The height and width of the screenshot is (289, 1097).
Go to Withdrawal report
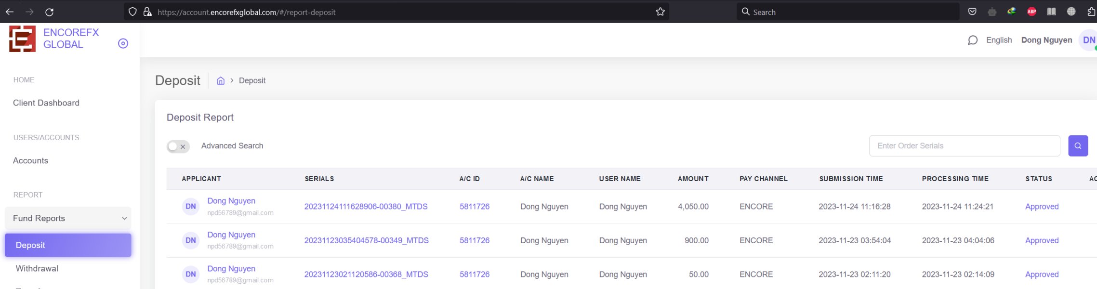coord(37,269)
